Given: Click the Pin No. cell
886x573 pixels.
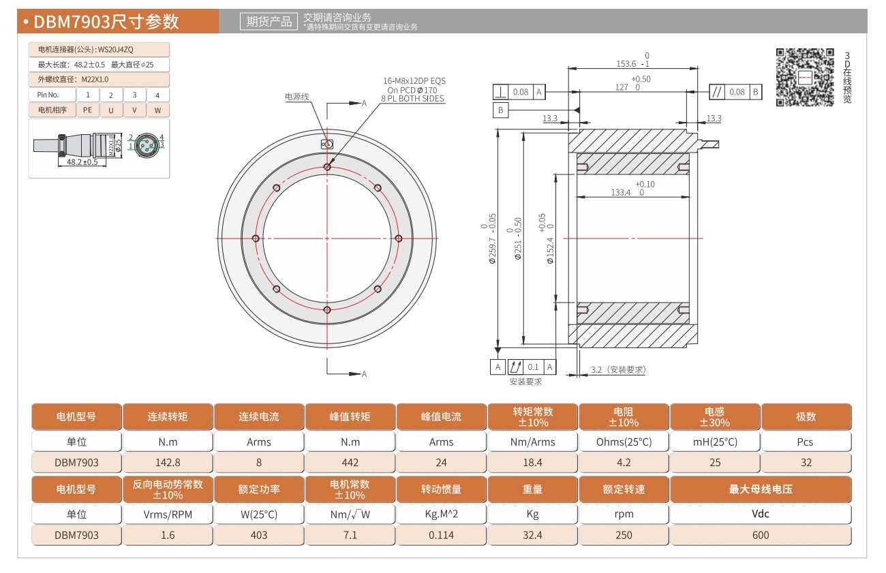Looking at the screenshot, I should (x=52, y=95).
